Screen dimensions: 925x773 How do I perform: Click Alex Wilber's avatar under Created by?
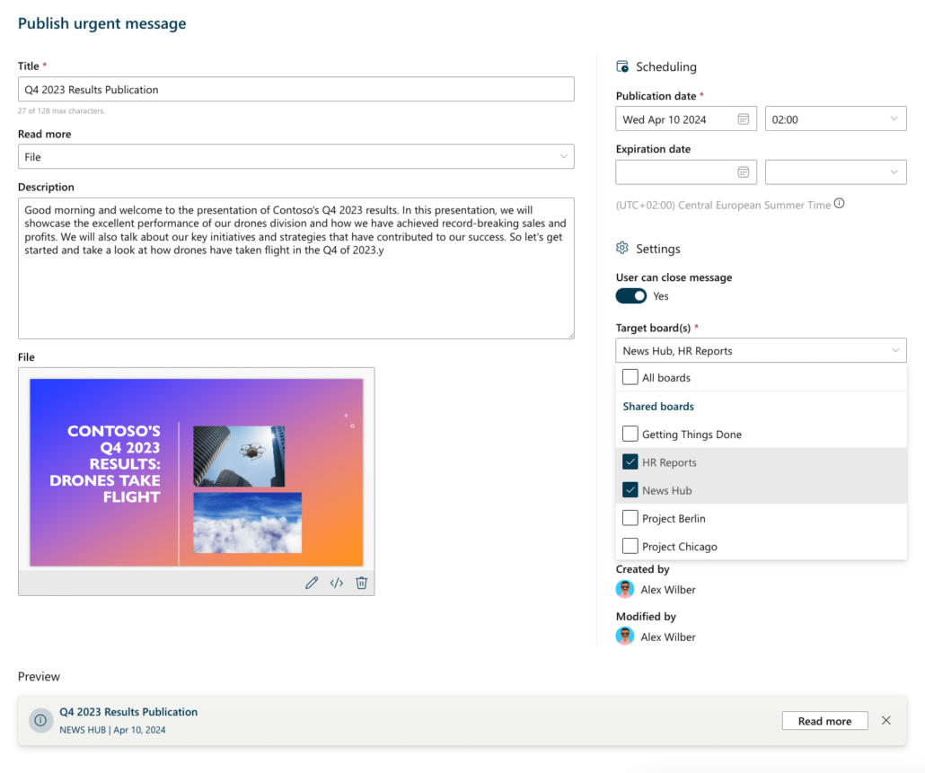624,589
